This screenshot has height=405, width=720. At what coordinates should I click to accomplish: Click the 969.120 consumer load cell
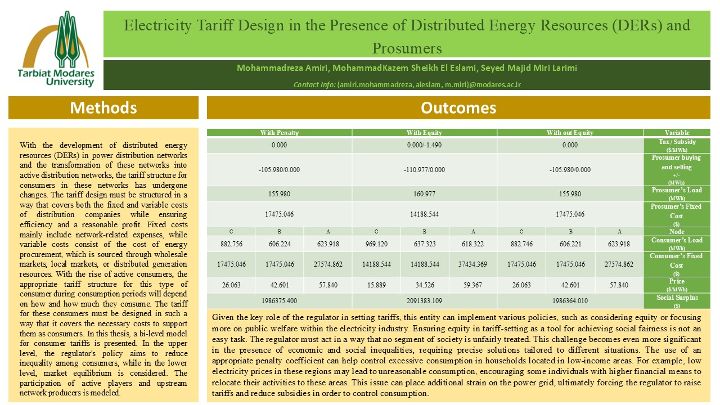376,244
